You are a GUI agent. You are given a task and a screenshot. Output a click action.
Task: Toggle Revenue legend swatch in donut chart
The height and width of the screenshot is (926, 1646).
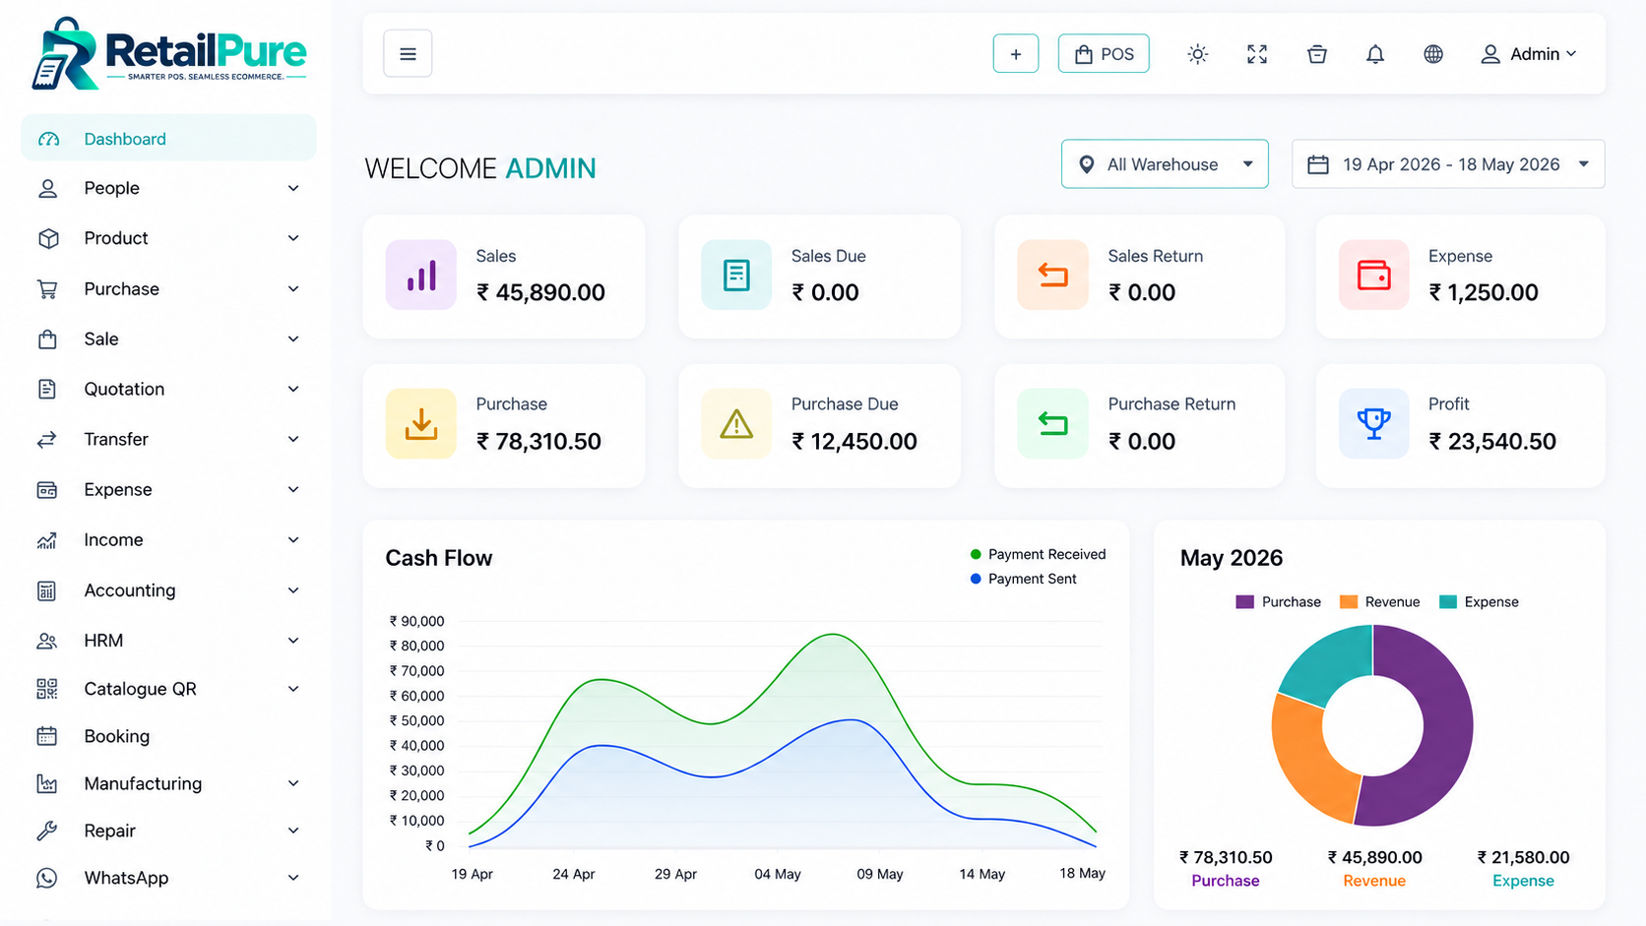click(x=1349, y=601)
